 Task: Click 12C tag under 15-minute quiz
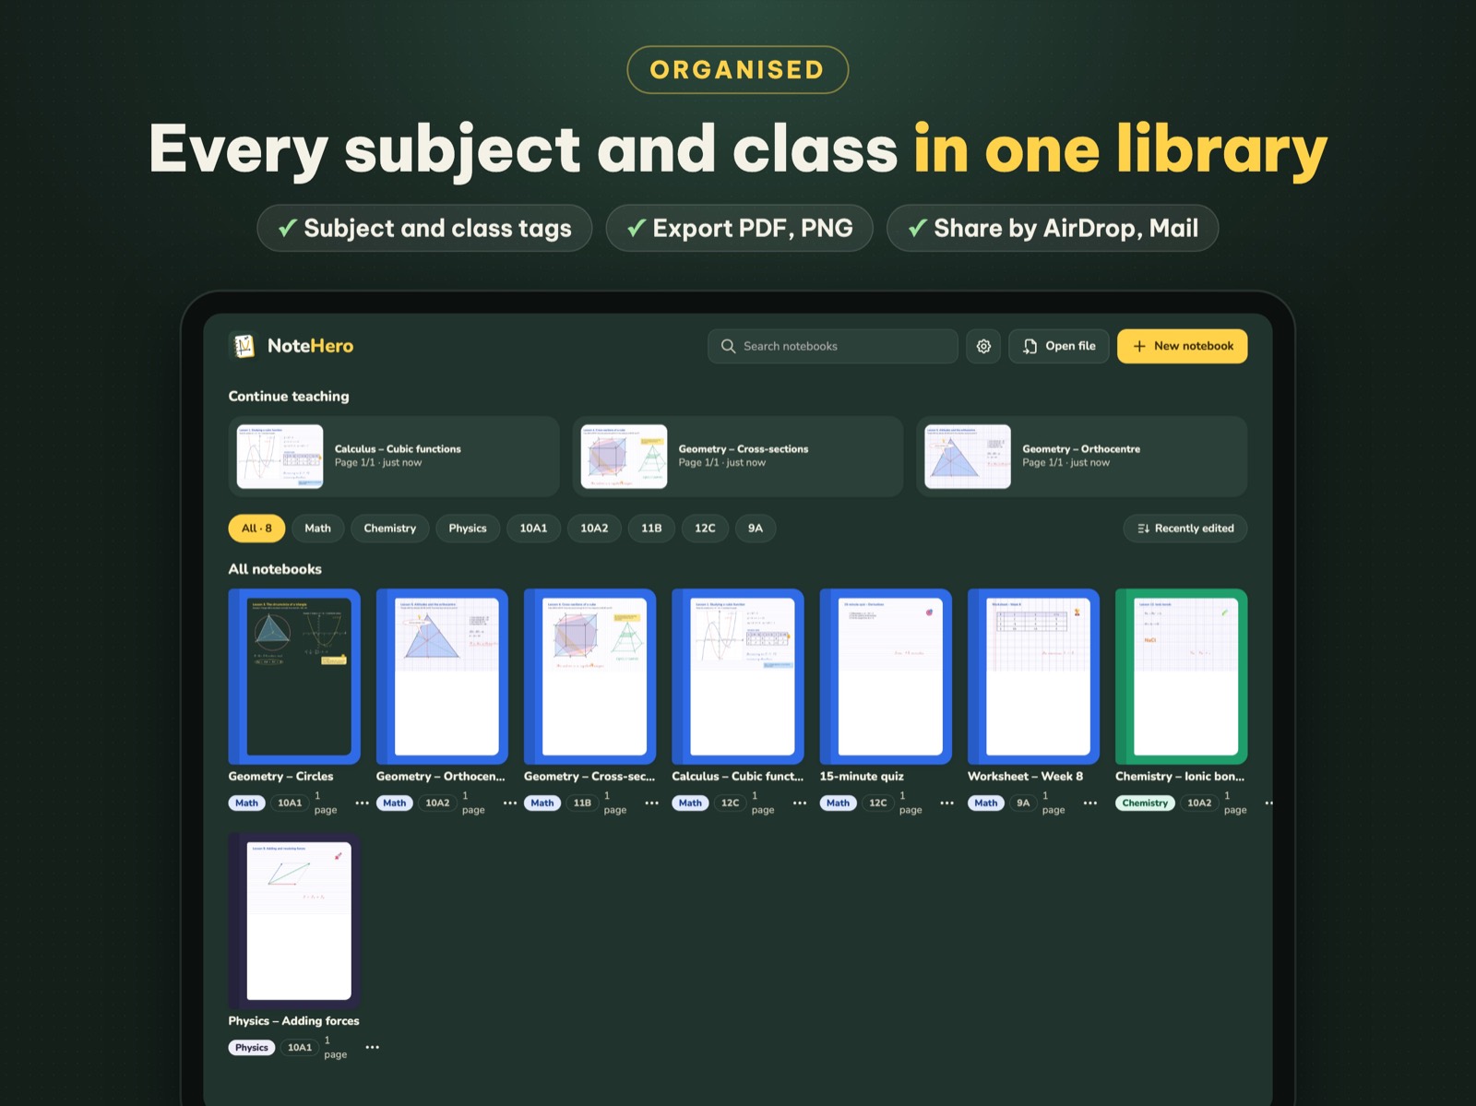point(878,803)
